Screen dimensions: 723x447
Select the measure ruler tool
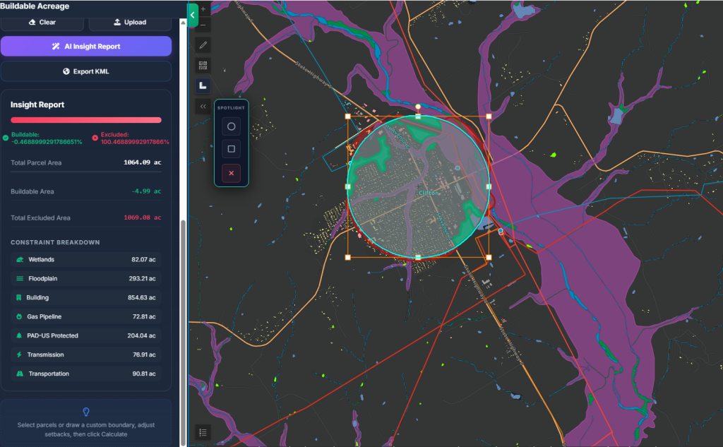[203, 86]
